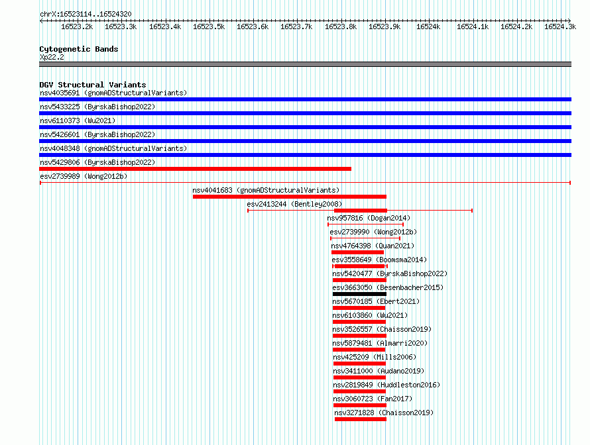Image resolution: width=590 pixels, height=445 pixels.
Task: Click the thick red segment of esv2413244
Action: point(361,211)
